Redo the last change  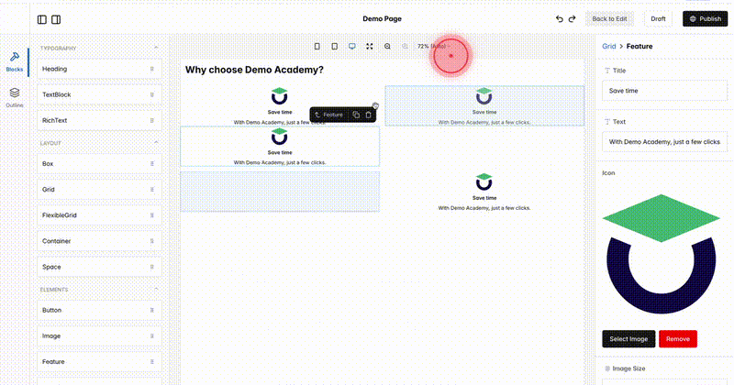click(572, 18)
